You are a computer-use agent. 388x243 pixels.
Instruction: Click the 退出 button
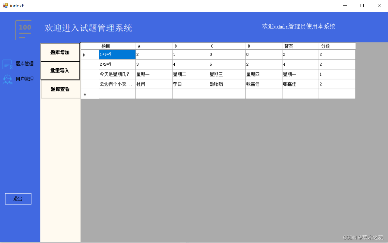pos(18,199)
